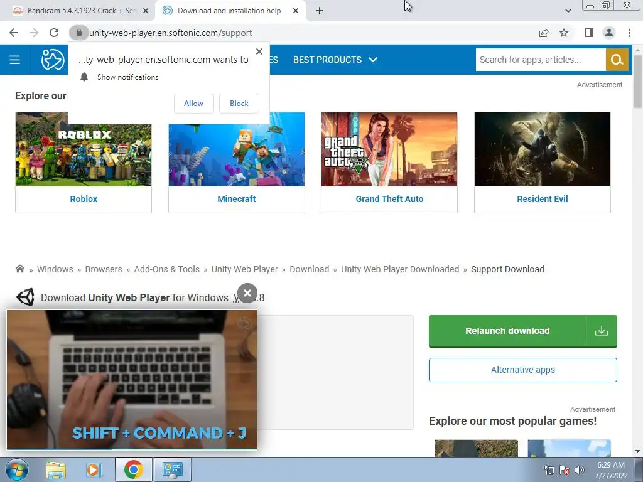The image size is (643, 482).
Task: Open the Roblox link
Action: 84,199
